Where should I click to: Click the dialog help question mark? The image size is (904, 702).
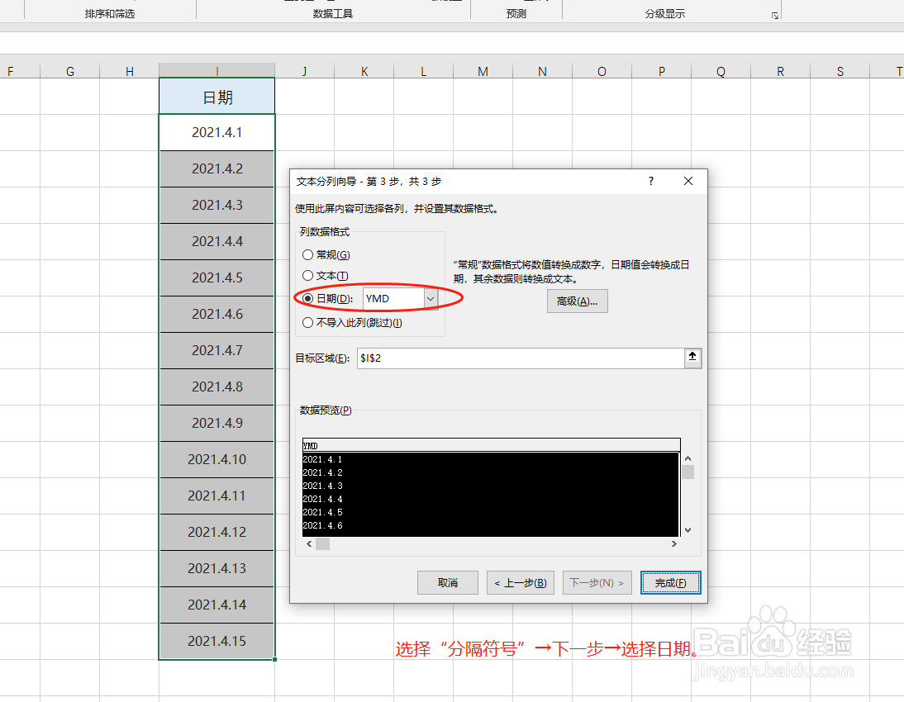coord(651,181)
